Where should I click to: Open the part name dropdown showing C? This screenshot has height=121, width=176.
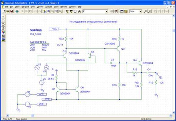pyautogui.click(x=95, y=11)
